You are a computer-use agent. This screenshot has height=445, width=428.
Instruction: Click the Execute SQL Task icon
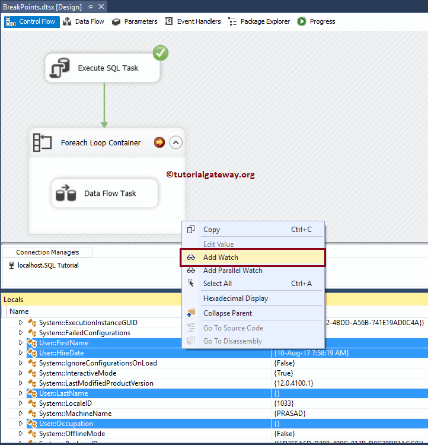(x=60, y=68)
